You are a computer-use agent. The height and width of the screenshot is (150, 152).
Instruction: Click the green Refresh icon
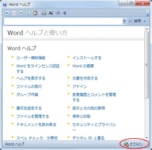[x=28, y=13]
